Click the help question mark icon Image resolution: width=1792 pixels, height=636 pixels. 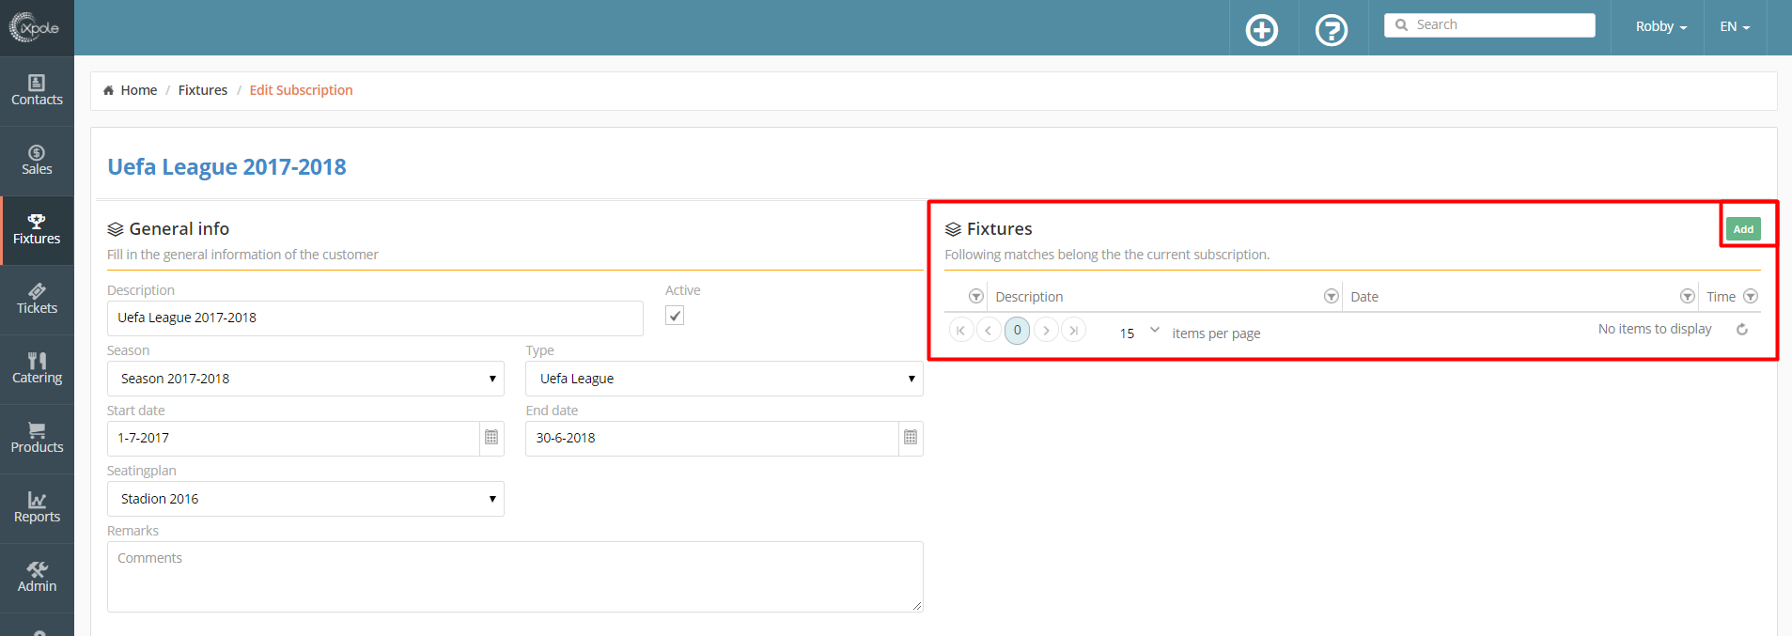point(1331,30)
